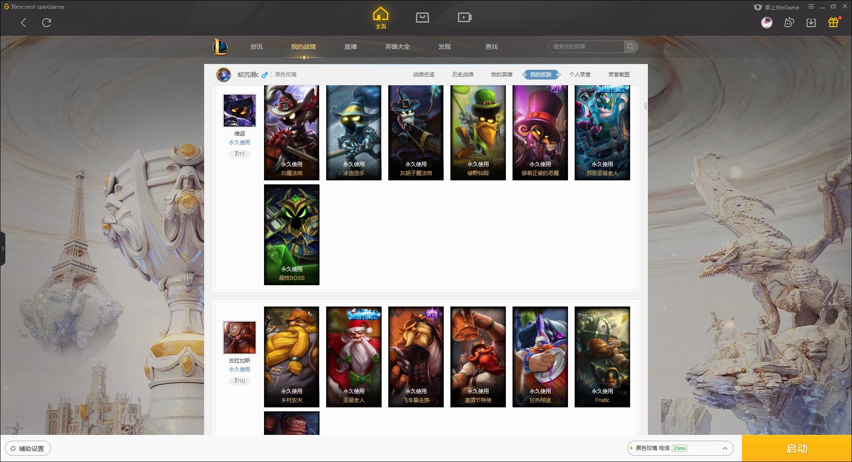The image size is (852, 462).
Task: Open the 美酒节特使 skin card
Action: point(478,357)
